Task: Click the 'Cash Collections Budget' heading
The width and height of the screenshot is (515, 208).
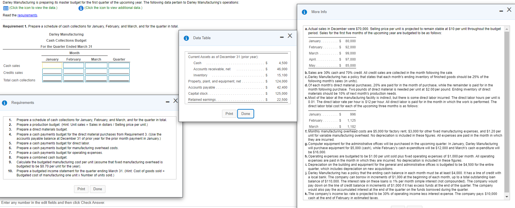Action: (66, 41)
